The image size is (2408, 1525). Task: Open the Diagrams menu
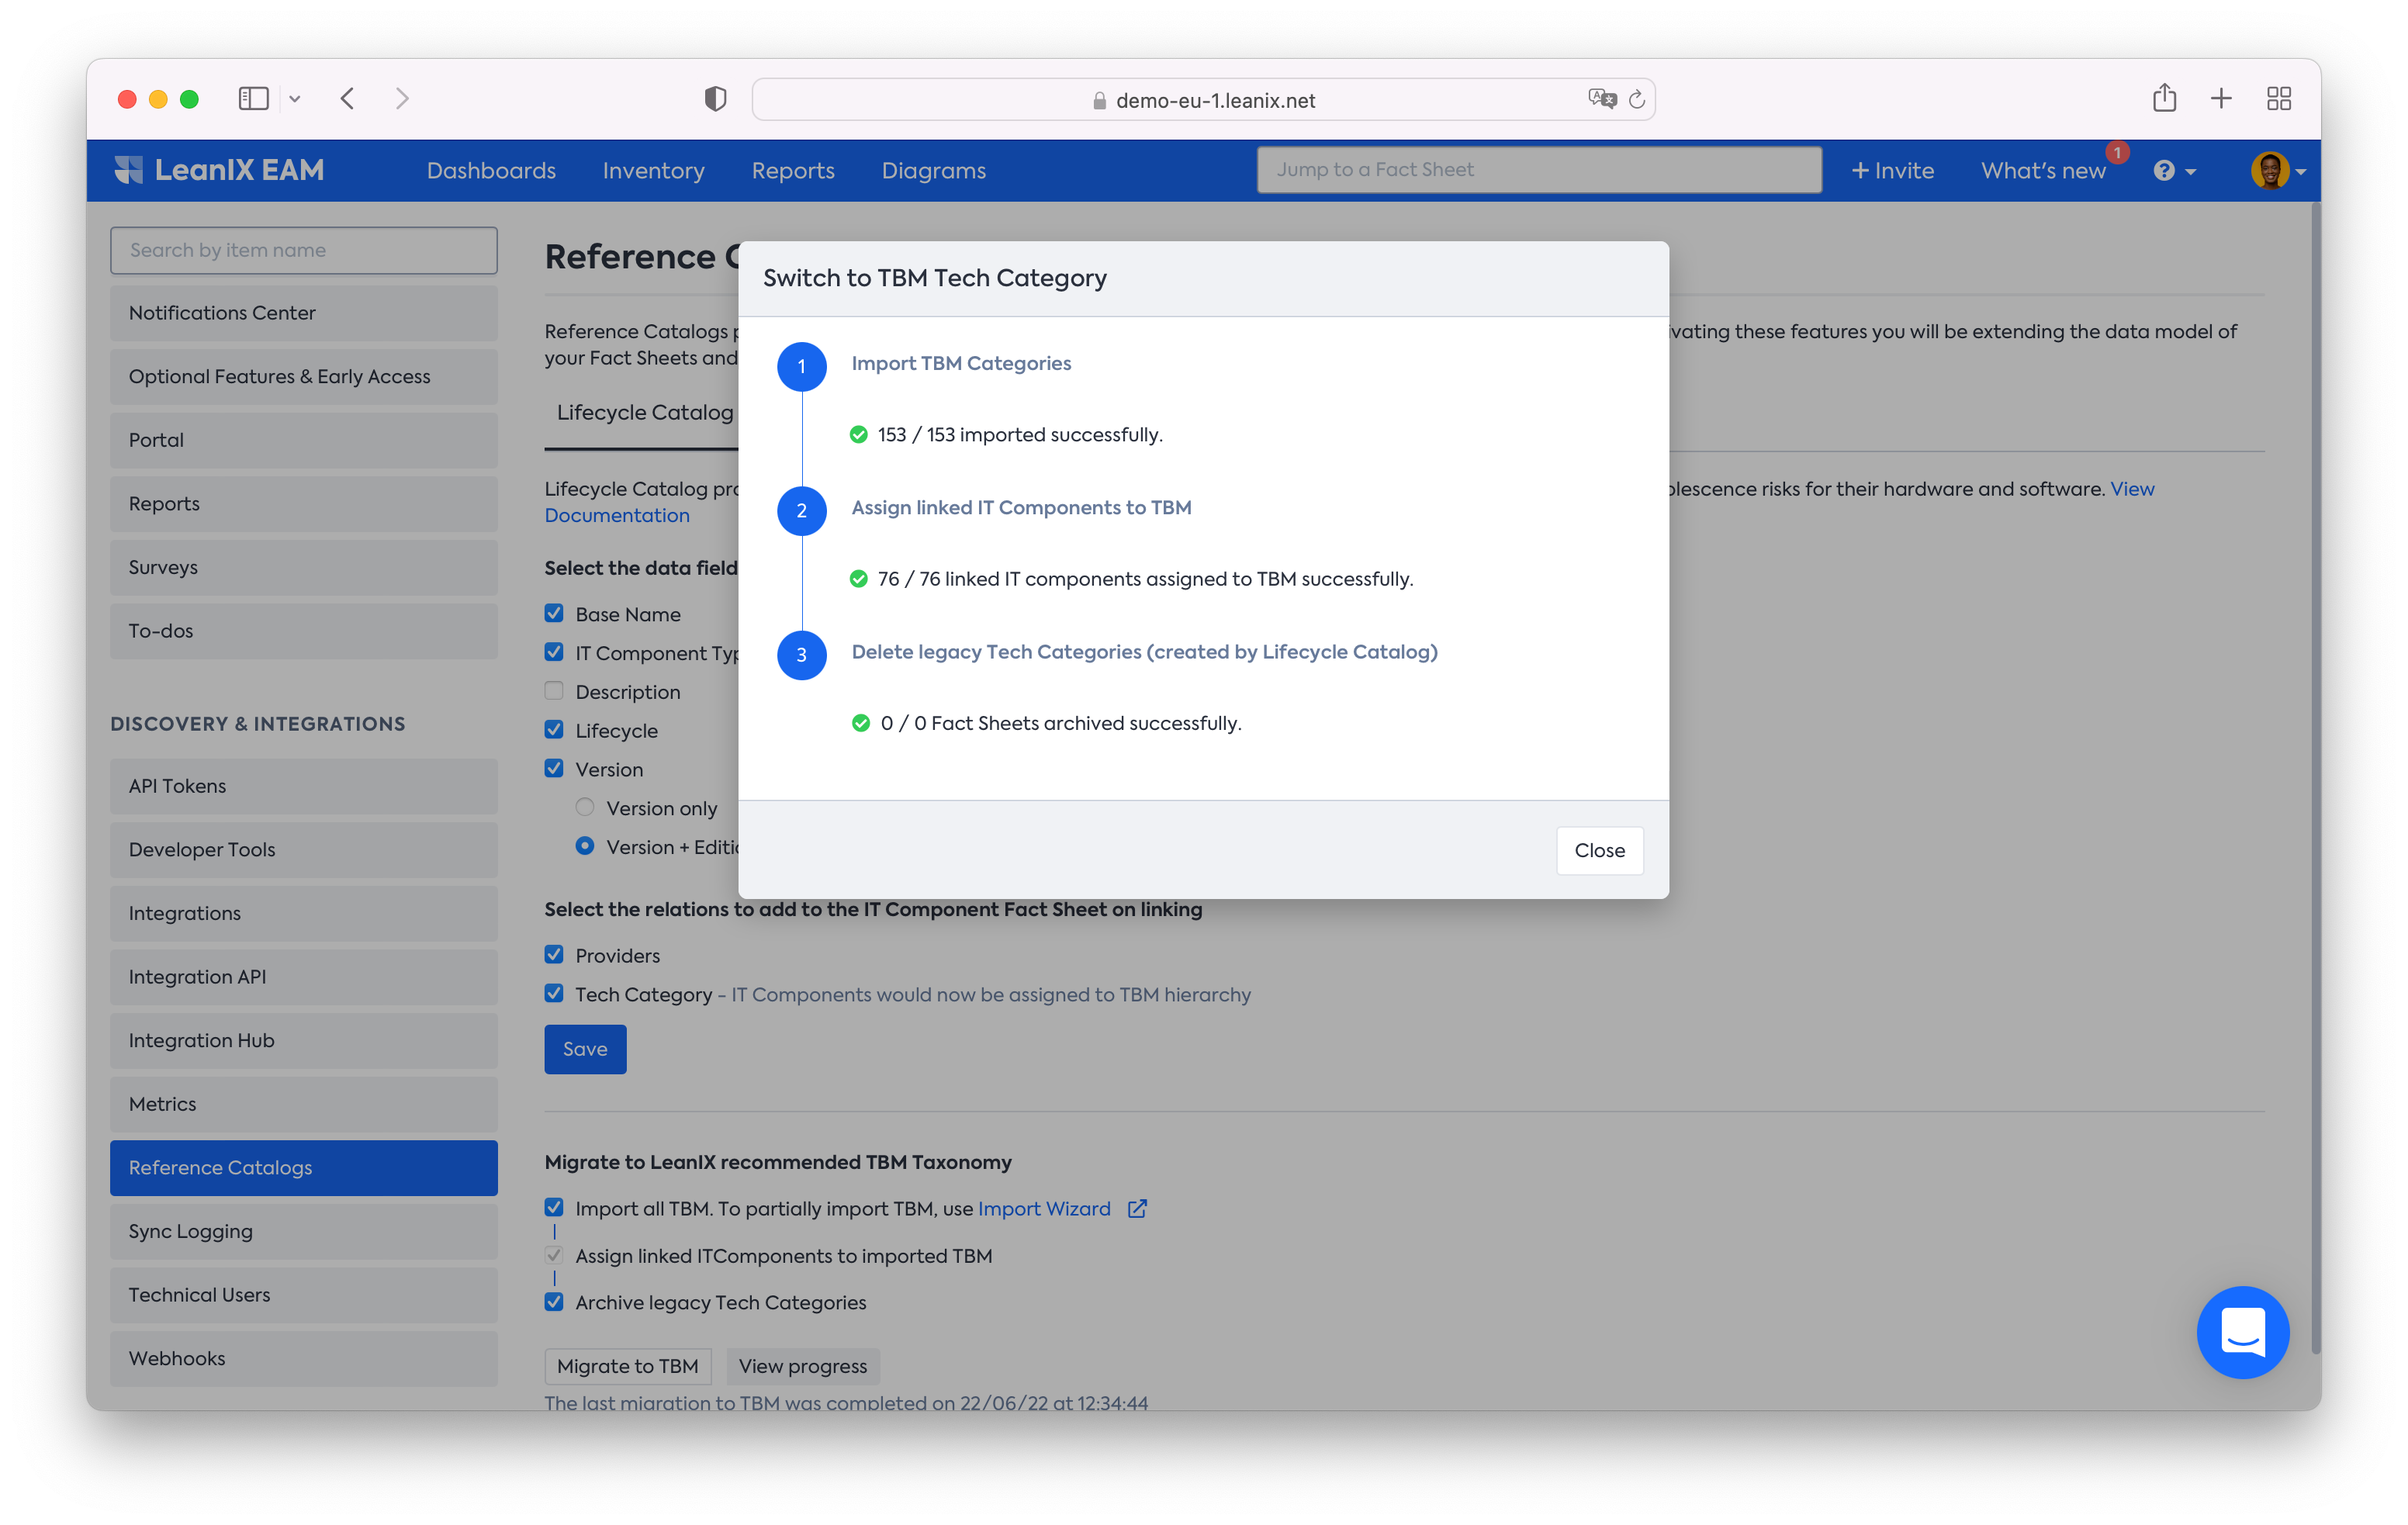coord(933,170)
